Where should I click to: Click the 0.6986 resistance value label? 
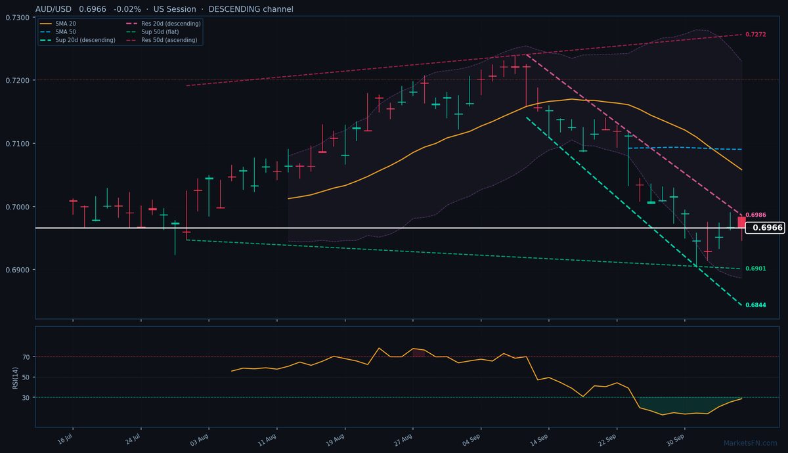[756, 215]
